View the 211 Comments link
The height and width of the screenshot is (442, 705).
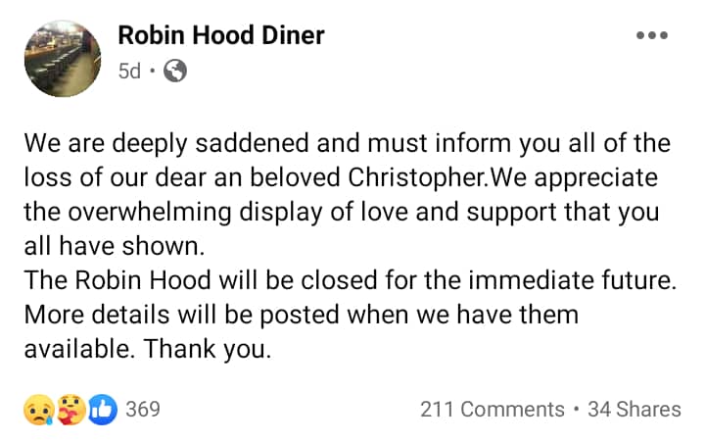click(493, 410)
